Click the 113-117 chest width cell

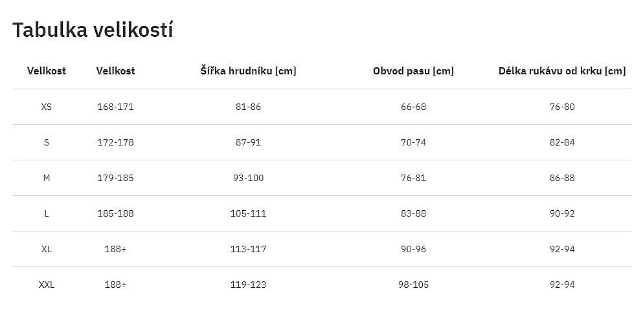(248, 249)
